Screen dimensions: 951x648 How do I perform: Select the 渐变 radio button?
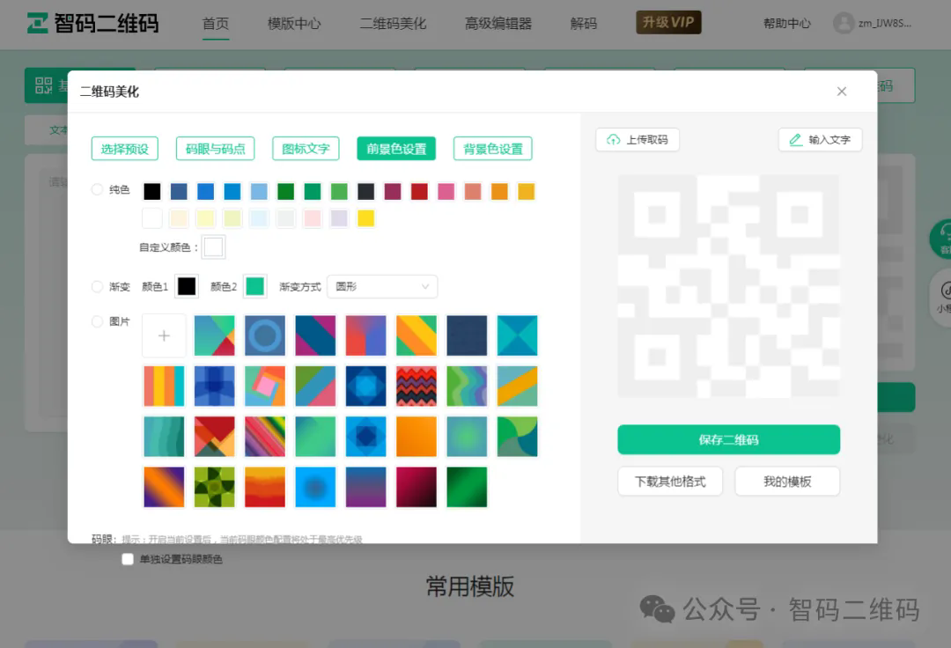pos(98,286)
